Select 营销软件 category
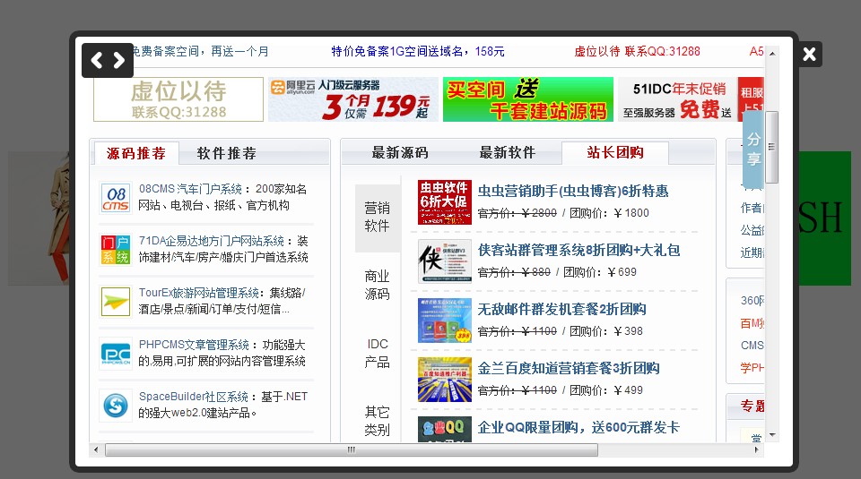Viewport: 861px width, 479px height. [378, 217]
